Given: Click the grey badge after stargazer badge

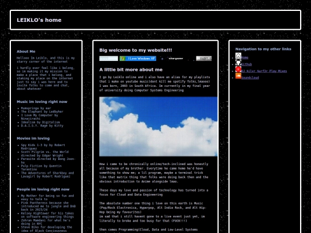Looking at the screenshot, I should click(204, 59).
